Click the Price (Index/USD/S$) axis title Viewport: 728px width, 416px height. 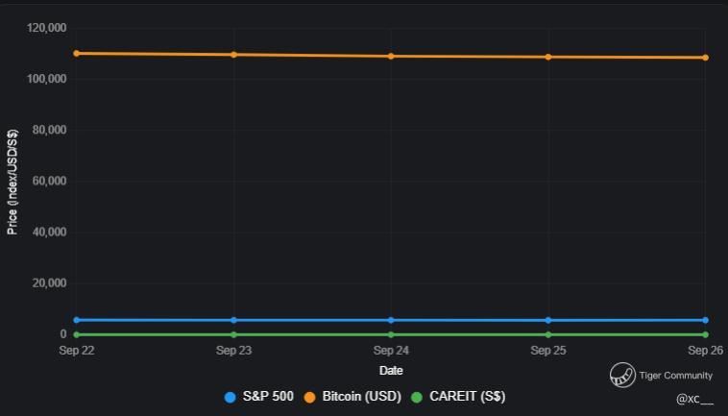tap(12, 182)
